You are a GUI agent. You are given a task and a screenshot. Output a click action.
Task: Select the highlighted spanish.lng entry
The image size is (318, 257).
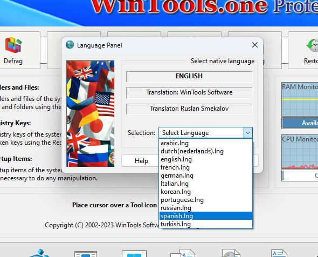pos(206,216)
